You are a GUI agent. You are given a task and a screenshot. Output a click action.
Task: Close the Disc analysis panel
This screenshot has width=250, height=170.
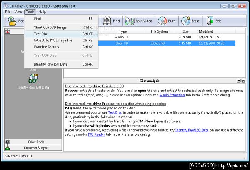[x=243, y=81]
